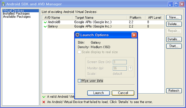Image resolution: width=186 pixels, height=108 pixels.
Task: Click the failed to load message text
Action: (100, 102)
